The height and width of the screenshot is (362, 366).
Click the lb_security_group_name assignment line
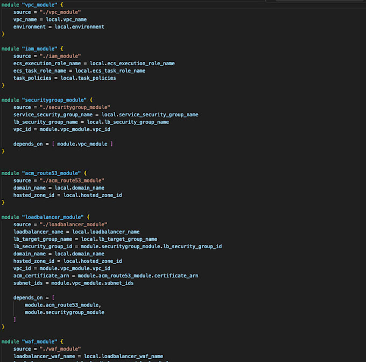(x=91, y=122)
